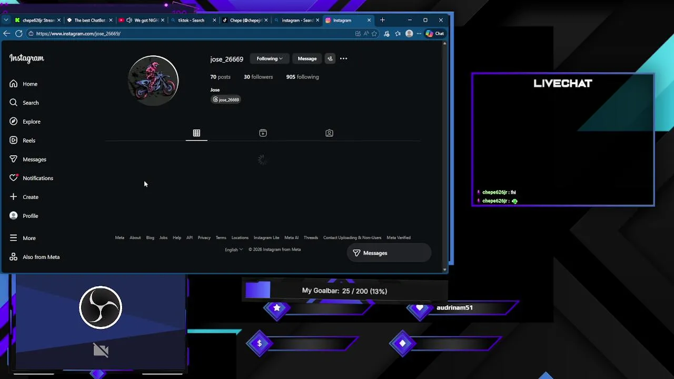This screenshot has width=674, height=379.
Task: Open the Threads badge jose_26669
Action: coord(226,99)
